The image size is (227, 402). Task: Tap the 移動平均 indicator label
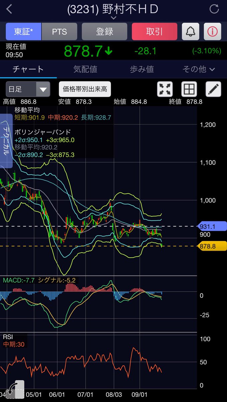(27, 110)
